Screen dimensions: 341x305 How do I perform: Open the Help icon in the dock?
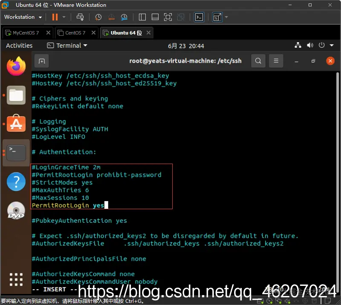click(16, 182)
